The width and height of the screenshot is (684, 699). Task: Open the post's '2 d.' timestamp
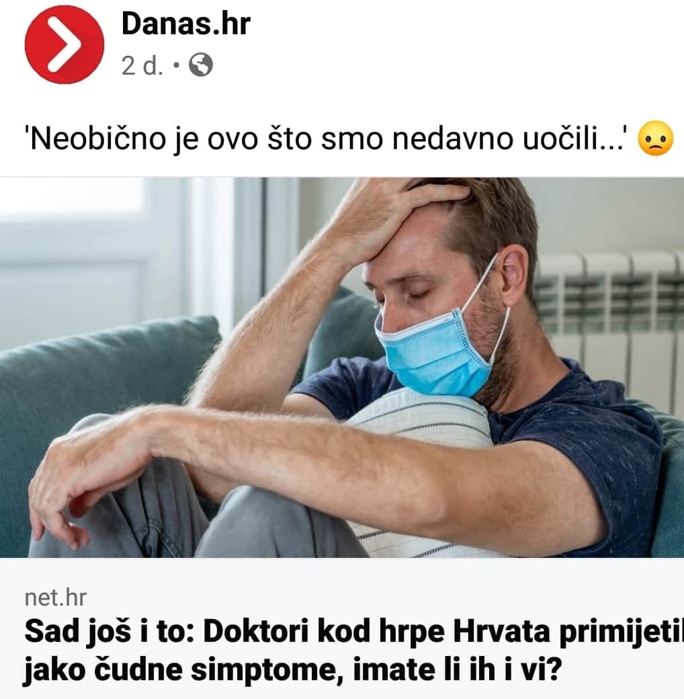point(142,66)
